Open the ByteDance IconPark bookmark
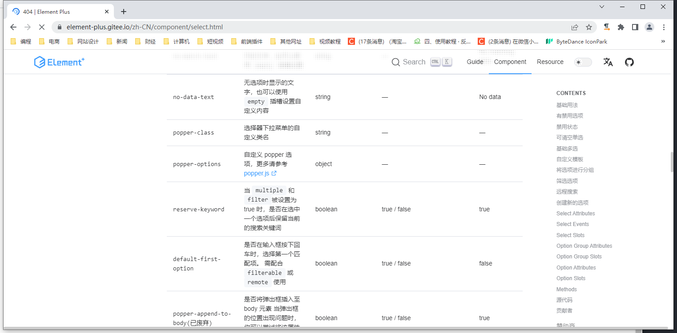 point(576,41)
